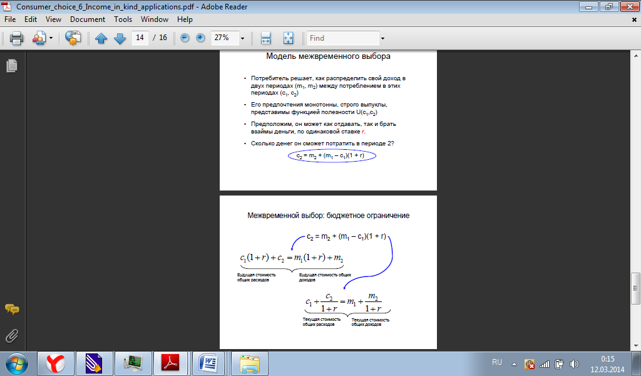Click the web conference globe icon

click(73, 38)
